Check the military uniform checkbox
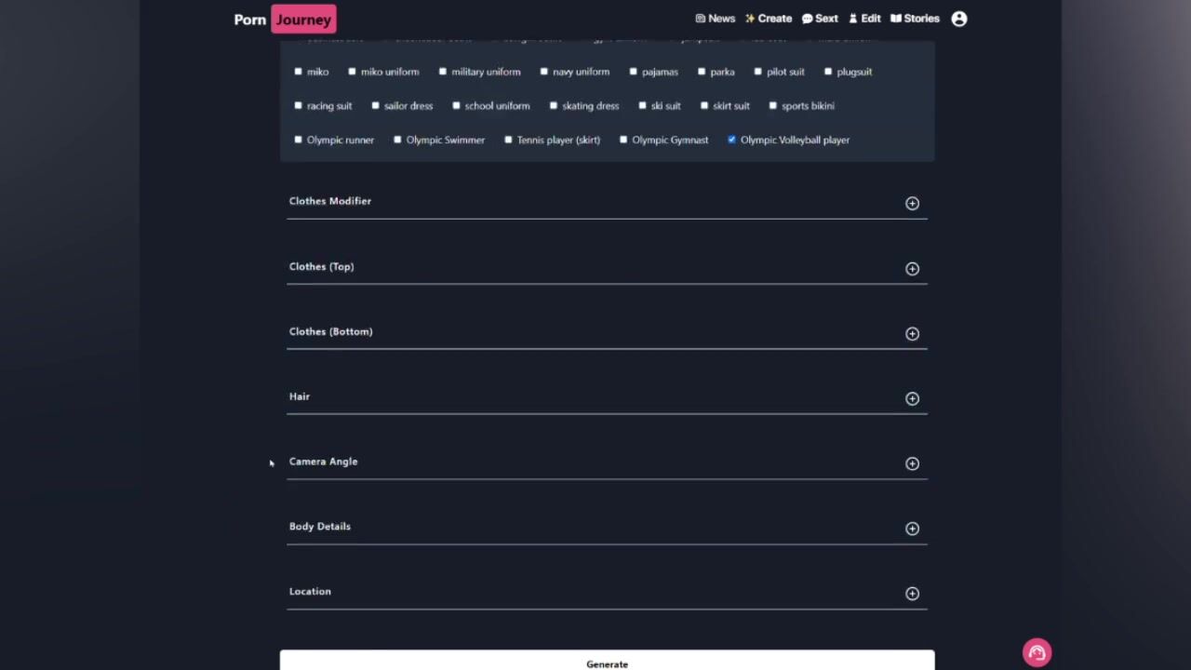This screenshot has width=1191, height=670. (x=443, y=72)
